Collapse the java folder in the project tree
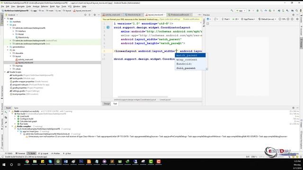This screenshot has width=303, height=170. pyautogui.click(x=8, y=25)
